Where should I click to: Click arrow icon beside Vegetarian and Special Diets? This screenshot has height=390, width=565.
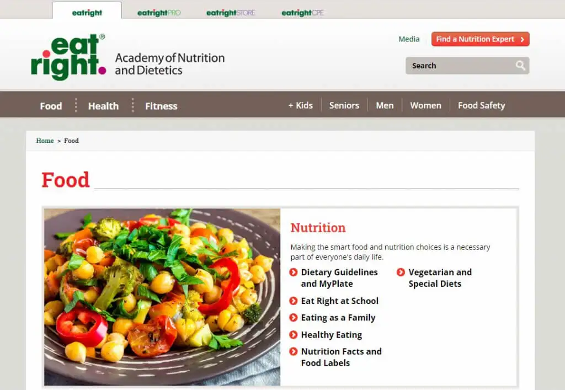tap(401, 273)
